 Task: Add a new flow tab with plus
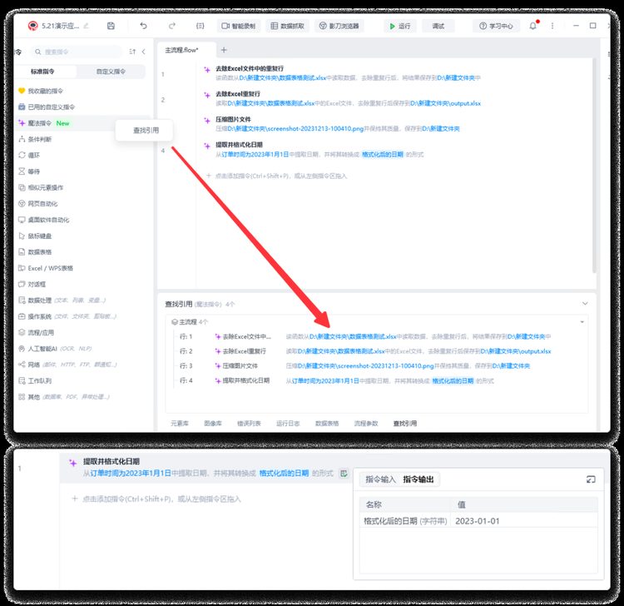coord(224,50)
